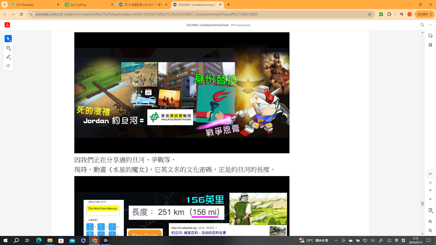The width and height of the screenshot is (436, 245).
Task: Open the Windows Start menu
Action: (x=5, y=240)
